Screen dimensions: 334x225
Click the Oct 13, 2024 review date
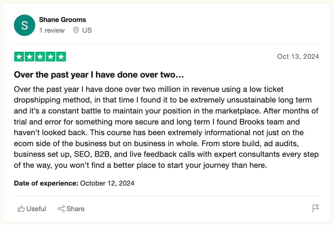click(298, 57)
